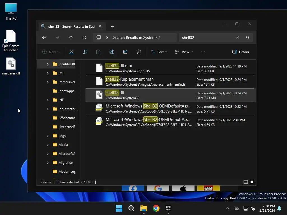Click the navigation pane scrollbar
287x215 pixels.
click(78, 117)
